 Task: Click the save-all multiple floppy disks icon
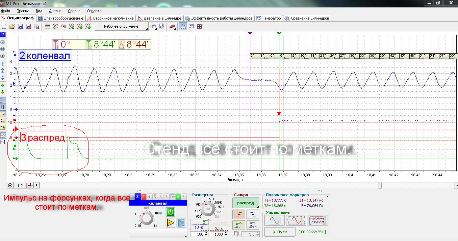click(x=37, y=26)
